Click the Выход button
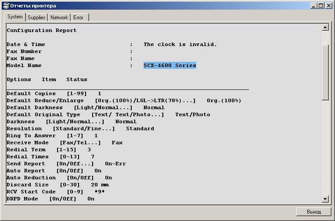335x221 pixels. click(313, 212)
